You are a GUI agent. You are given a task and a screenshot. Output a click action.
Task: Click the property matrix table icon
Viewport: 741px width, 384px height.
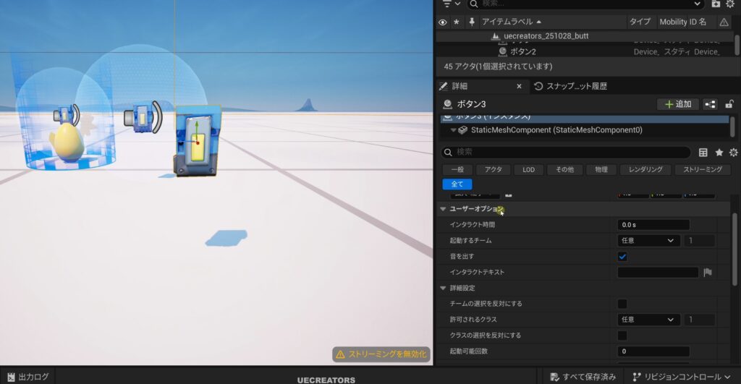pyautogui.click(x=703, y=153)
